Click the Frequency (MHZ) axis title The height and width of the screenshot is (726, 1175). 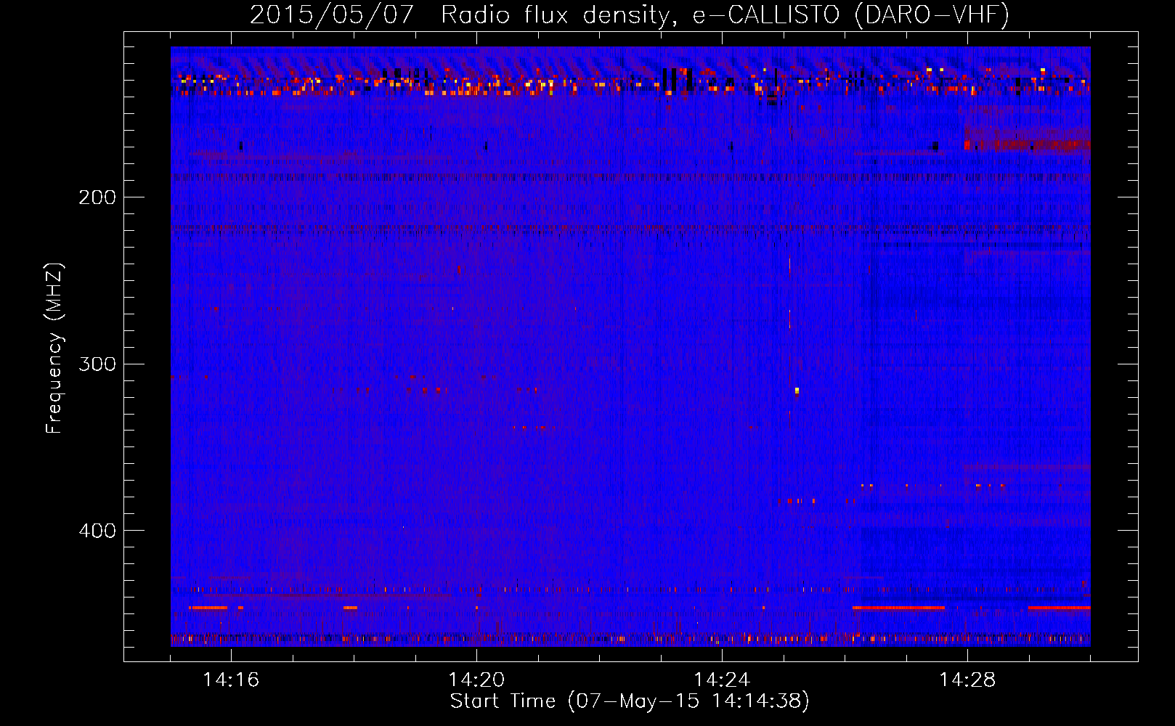pyautogui.click(x=54, y=348)
